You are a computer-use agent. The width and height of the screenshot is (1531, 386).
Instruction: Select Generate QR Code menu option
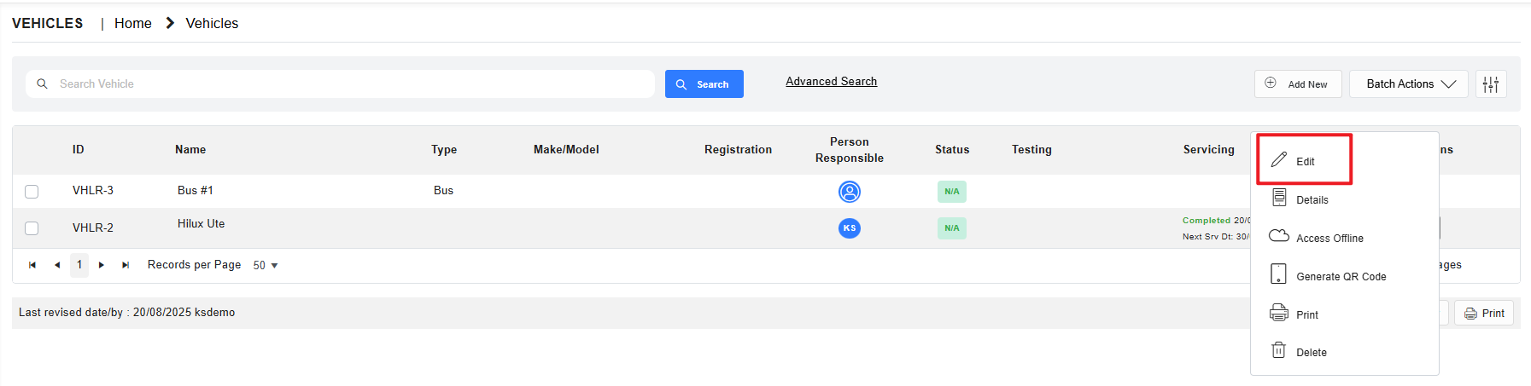click(x=1340, y=276)
